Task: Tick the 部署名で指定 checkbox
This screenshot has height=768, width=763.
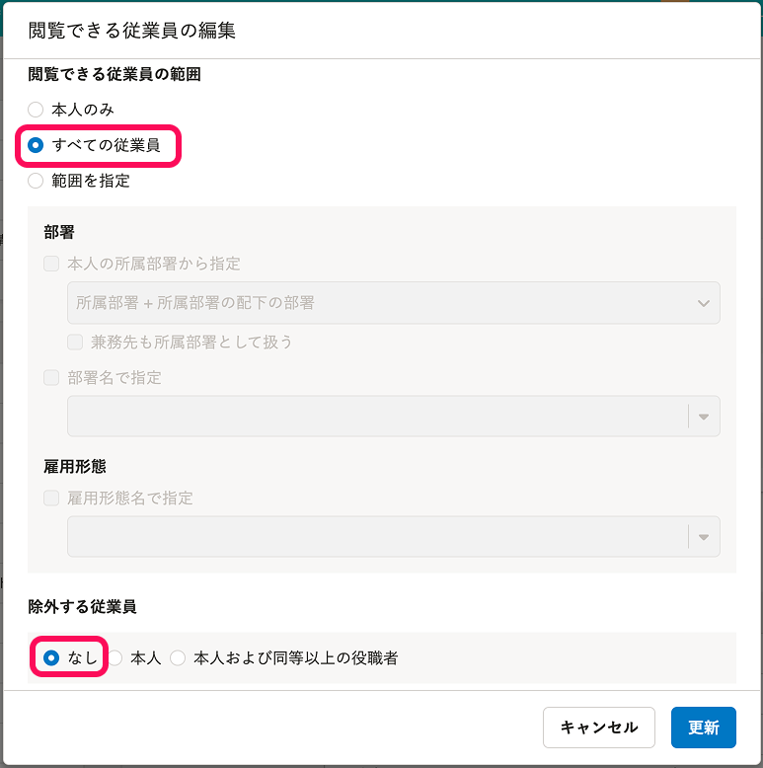Action: coord(51,377)
